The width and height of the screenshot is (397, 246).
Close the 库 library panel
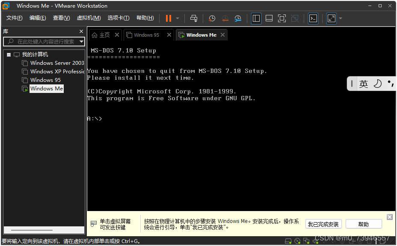tap(81, 31)
